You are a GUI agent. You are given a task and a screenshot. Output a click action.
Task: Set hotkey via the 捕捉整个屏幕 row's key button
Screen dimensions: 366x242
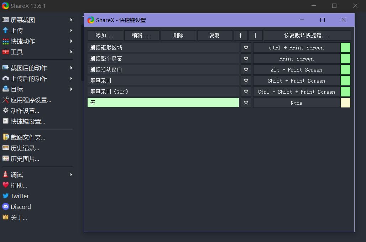297,59
